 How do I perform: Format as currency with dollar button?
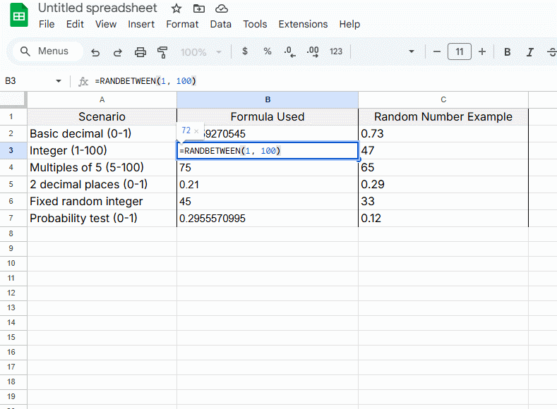click(x=245, y=51)
